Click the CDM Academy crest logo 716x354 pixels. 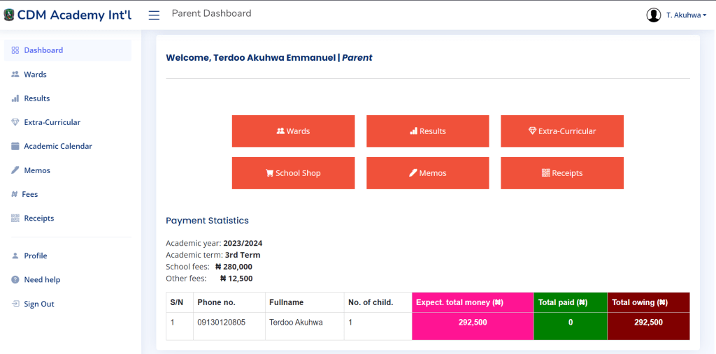point(9,15)
